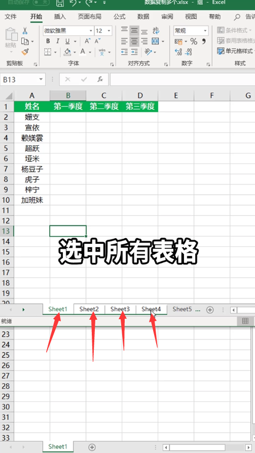Open the underline style dropdown arrow

pos(75,42)
